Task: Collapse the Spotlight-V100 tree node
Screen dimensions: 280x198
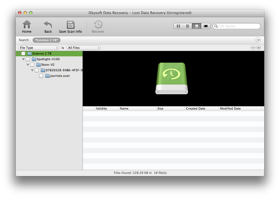Action: click(23, 59)
